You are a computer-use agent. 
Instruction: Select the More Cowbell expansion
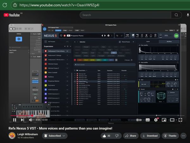click(56, 73)
